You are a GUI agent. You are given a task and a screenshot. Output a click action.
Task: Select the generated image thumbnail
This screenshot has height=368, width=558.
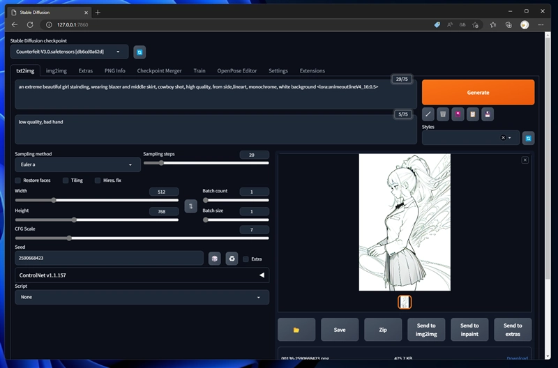click(405, 302)
